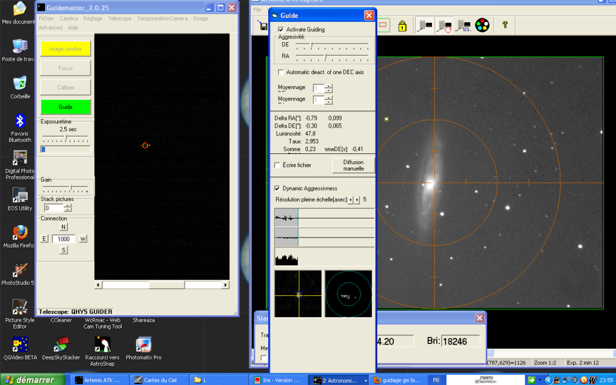Disable the Activate Guiding checkbox
The image size is (616, 385).
[x=281, y=29]
